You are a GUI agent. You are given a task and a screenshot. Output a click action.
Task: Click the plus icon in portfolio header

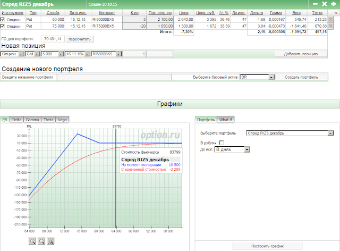[334, 4]
